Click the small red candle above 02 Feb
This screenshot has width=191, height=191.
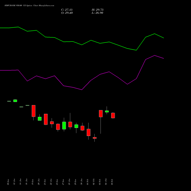click(x=95, y=138)
